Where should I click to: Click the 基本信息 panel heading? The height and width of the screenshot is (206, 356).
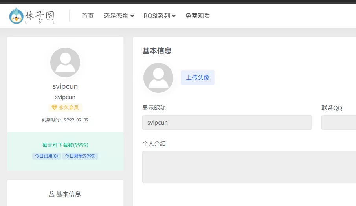click(157, 51)
